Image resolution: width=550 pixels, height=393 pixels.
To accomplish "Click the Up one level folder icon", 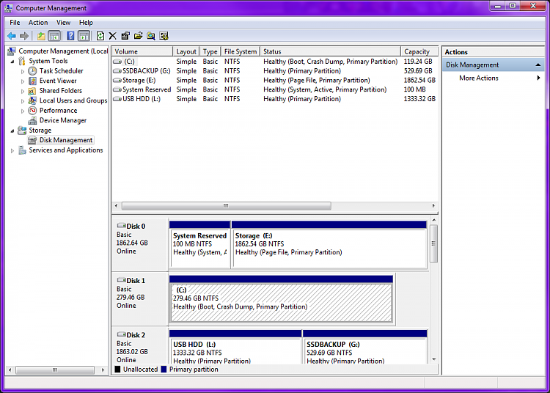I will (41, 36).
